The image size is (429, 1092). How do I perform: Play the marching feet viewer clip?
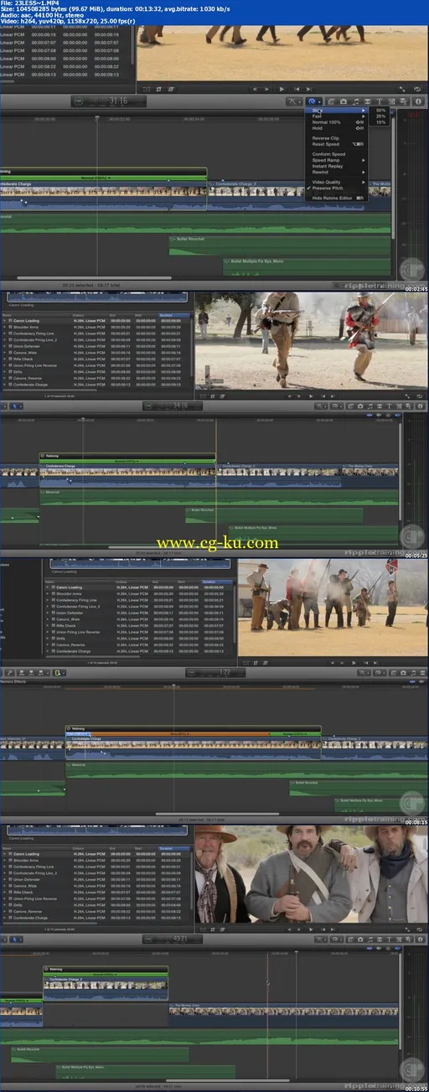click(282, 88)
